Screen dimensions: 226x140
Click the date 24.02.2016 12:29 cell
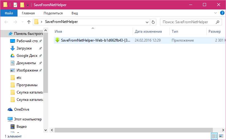tap(148, 40)
